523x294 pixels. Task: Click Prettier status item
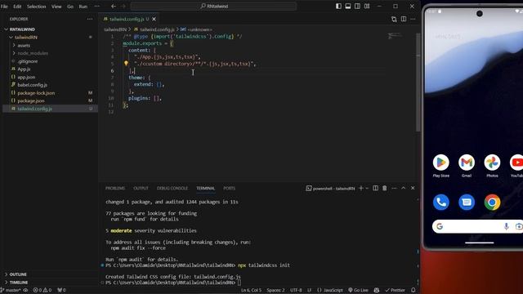pyautogui.click(x=396, y=291)
